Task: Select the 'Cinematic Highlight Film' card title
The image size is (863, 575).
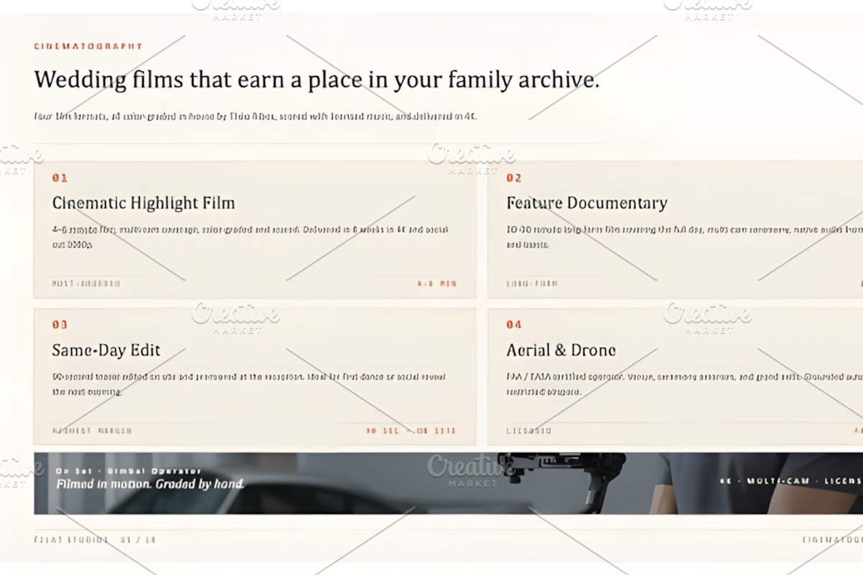Action: pyautogui.click(x=143, y=203)
